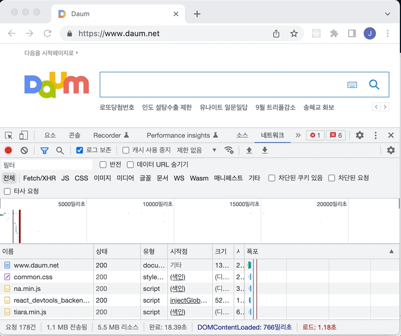Viewport: 401px width, 336px height.
Task: Select the inspect element picker icon
Action: (x=9, y=135)
